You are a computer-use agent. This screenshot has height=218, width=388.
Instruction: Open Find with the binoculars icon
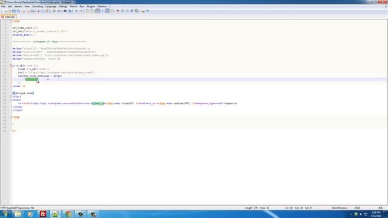click(x=65, y=11)
